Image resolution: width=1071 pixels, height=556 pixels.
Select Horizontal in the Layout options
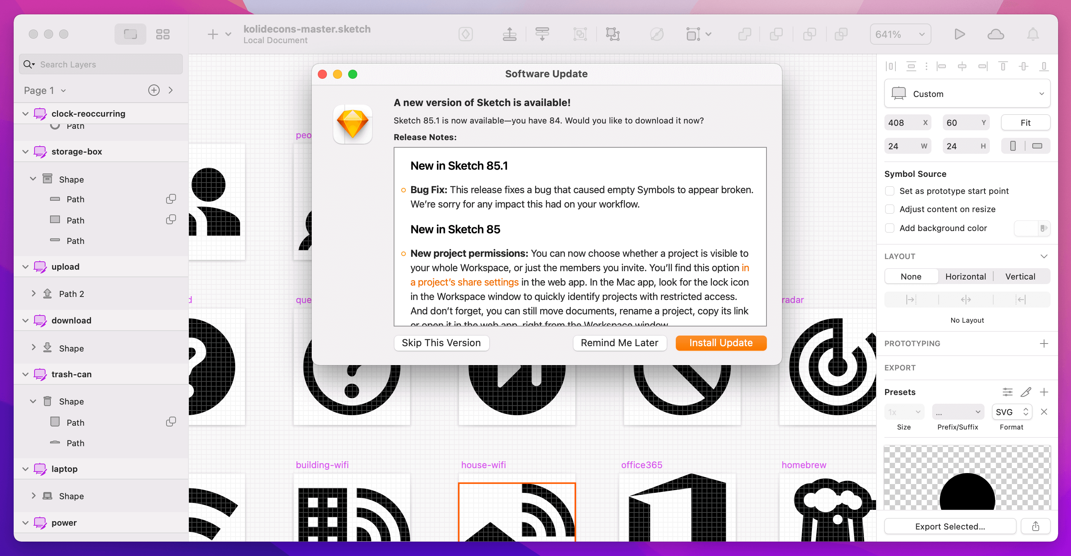tap(966, 276)
